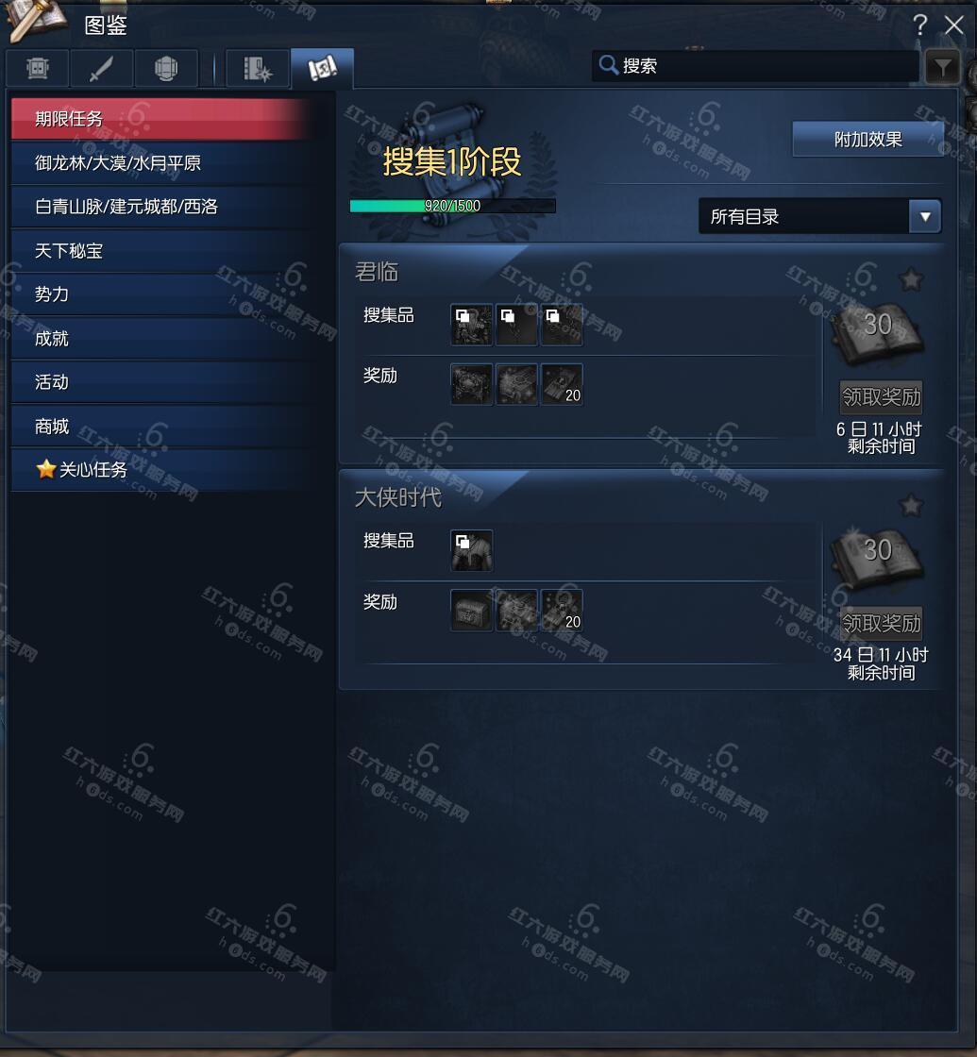This screenshot has width=977, height=1057.
Task: Open the armor helmet tab icon
Action: point(166,68)
